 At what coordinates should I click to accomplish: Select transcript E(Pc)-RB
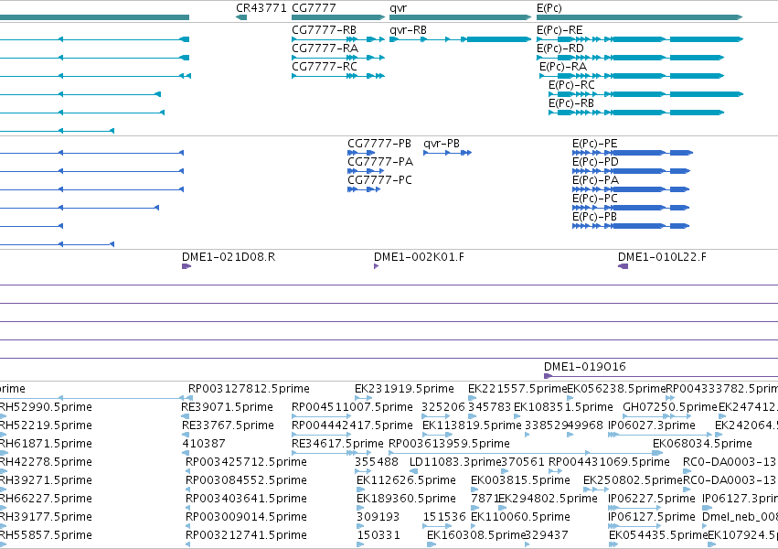[571, 103]
